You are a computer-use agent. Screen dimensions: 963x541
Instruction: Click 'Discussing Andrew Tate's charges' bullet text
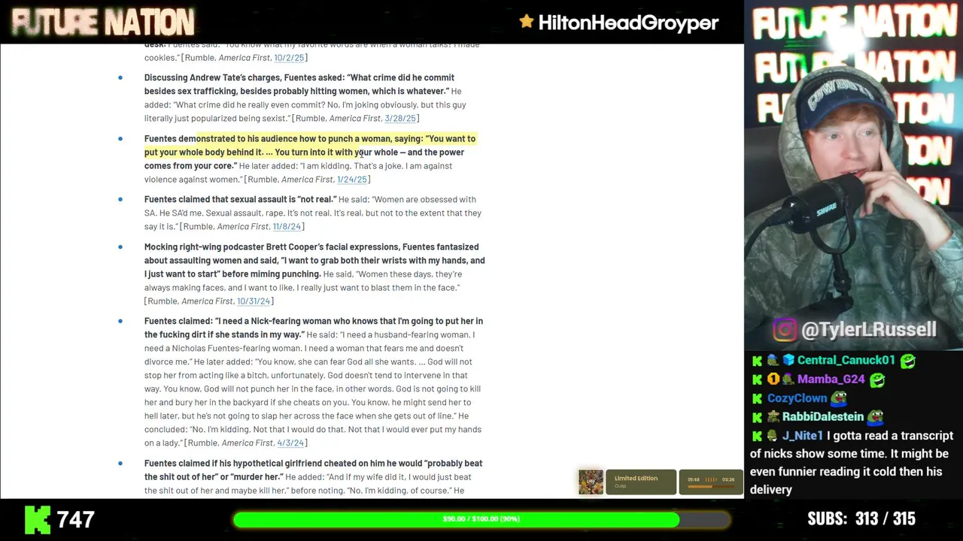tap(299, 84)
